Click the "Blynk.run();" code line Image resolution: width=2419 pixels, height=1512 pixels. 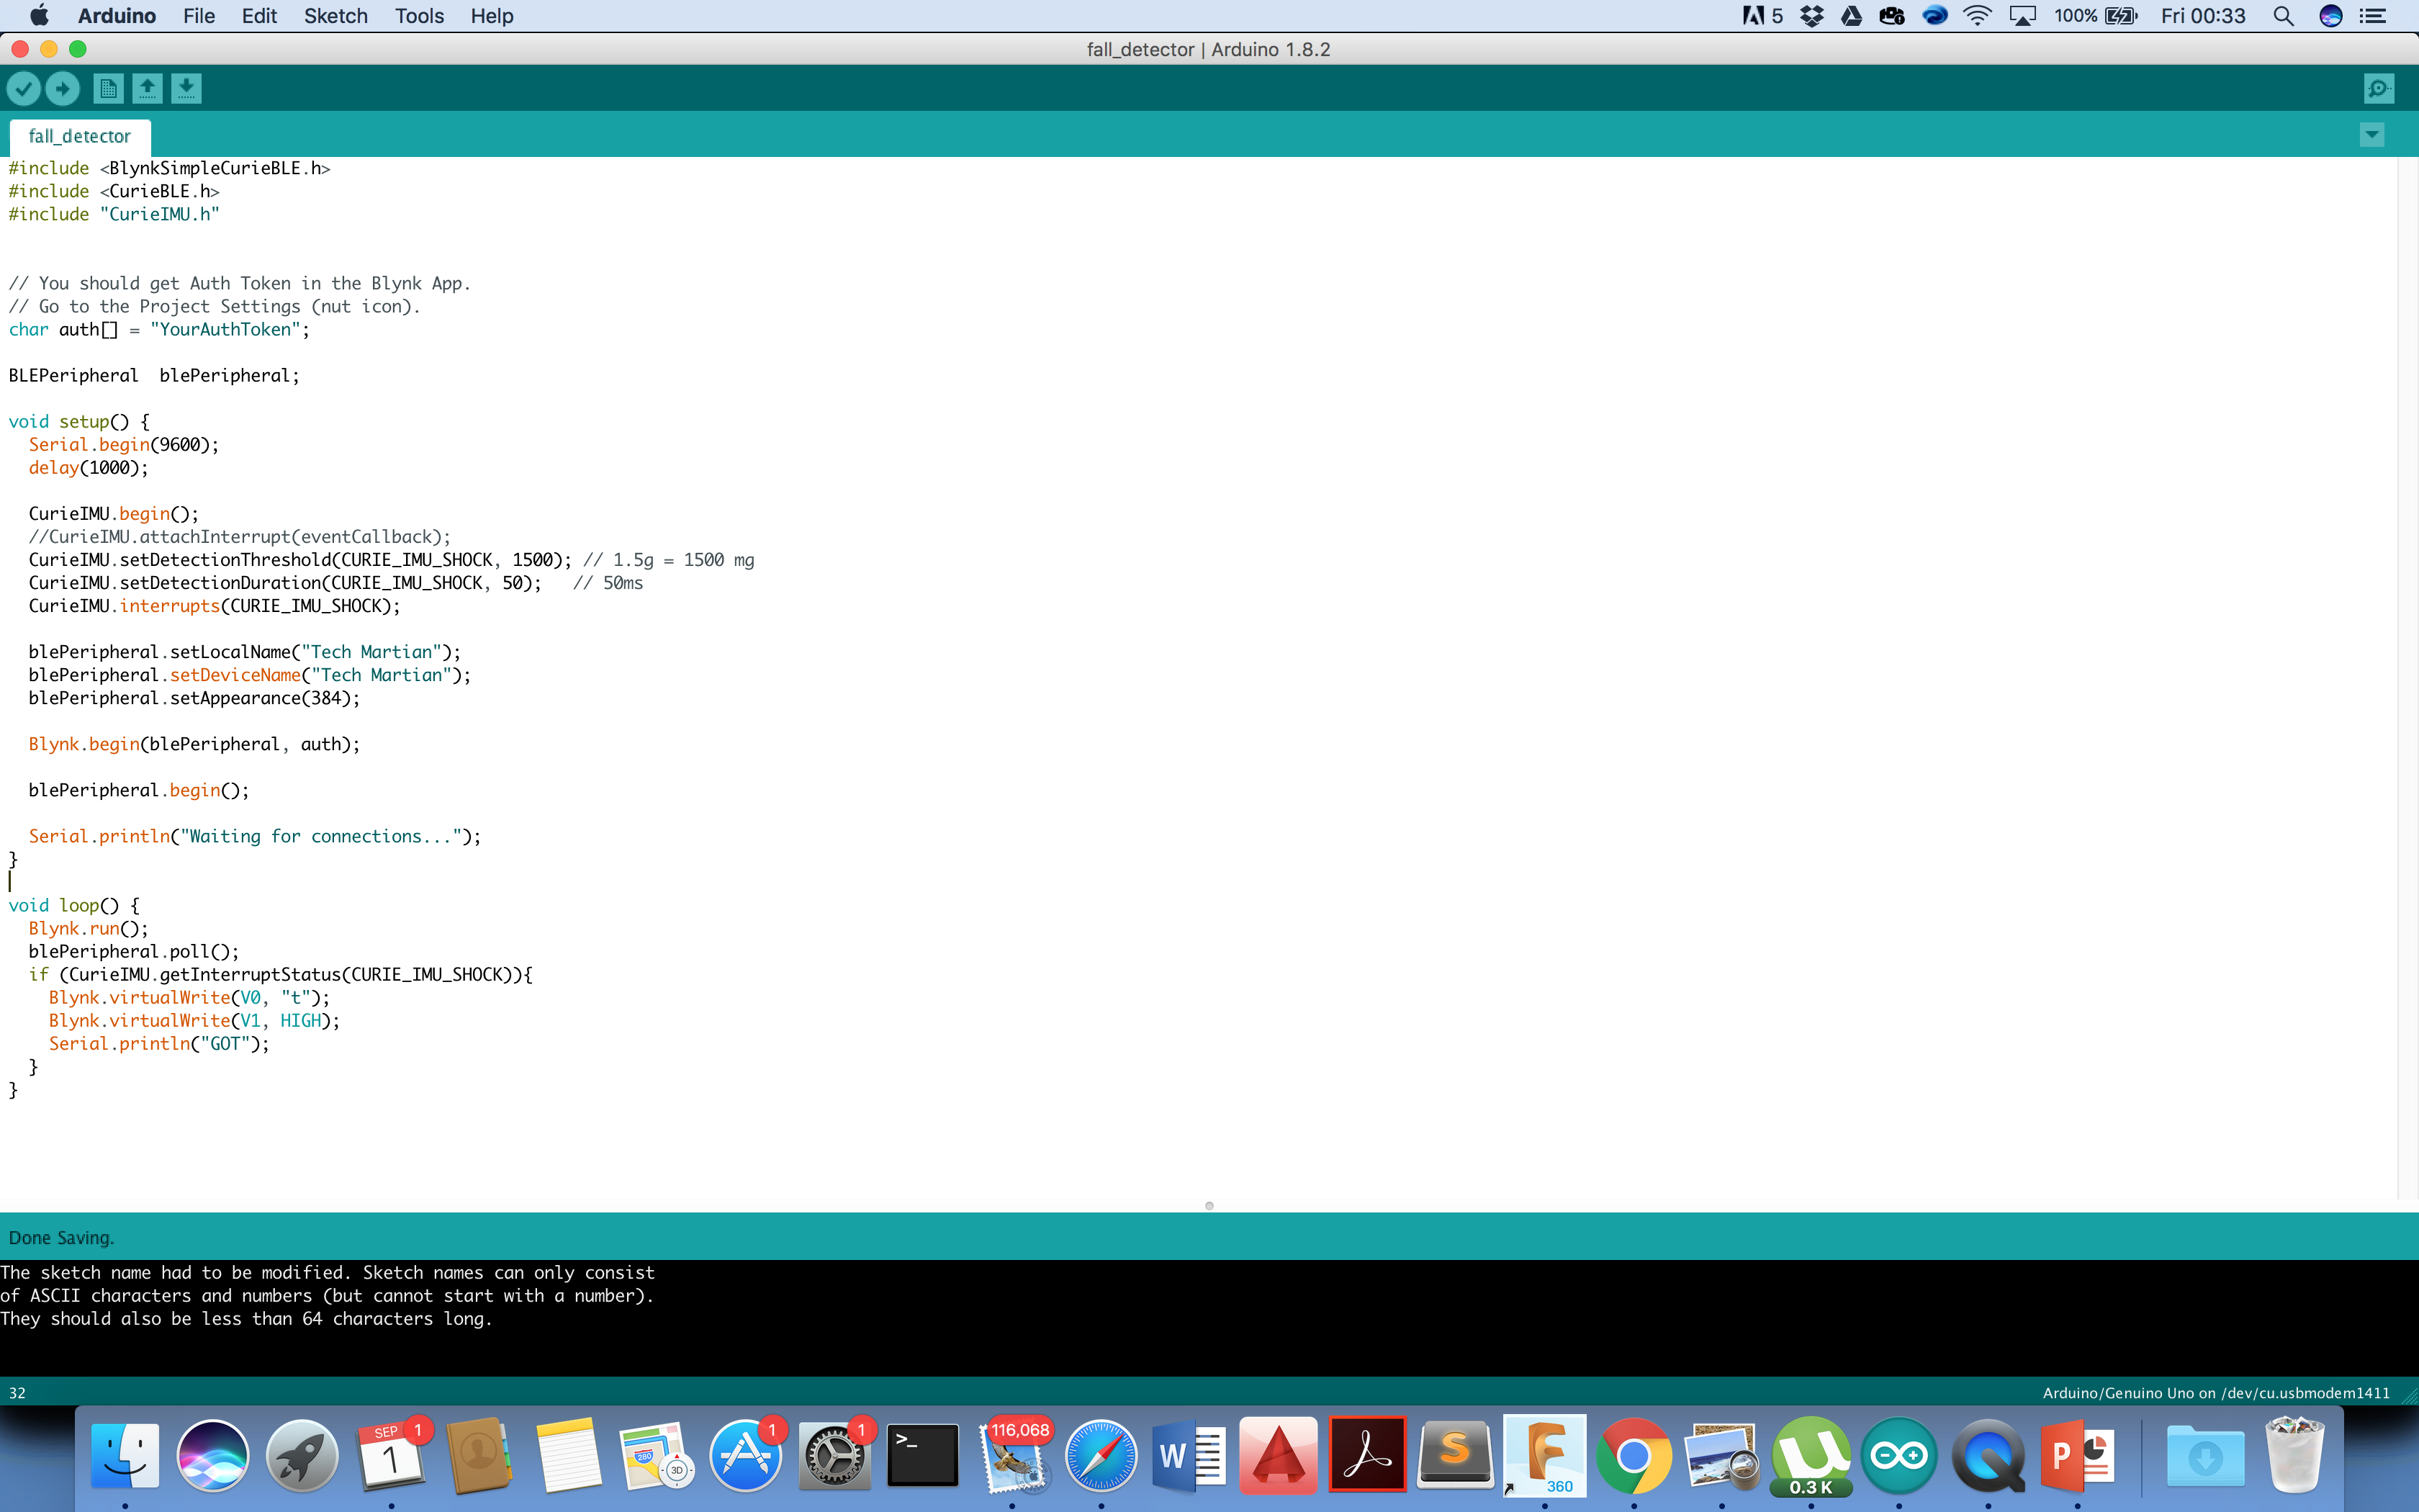point(88,929)
